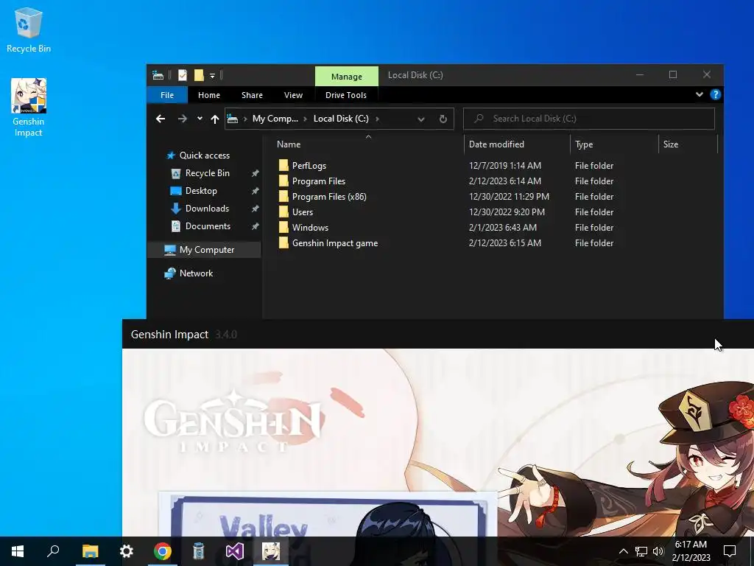Click the Properties checkmark quick access icon
Viewport: 754px width, 566px height.
[x=183, y=75]
